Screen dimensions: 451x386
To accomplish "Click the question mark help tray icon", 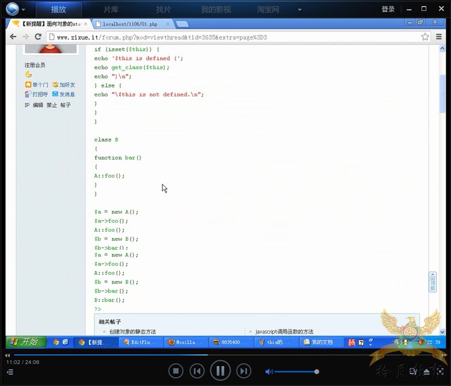I will point(361,342).
